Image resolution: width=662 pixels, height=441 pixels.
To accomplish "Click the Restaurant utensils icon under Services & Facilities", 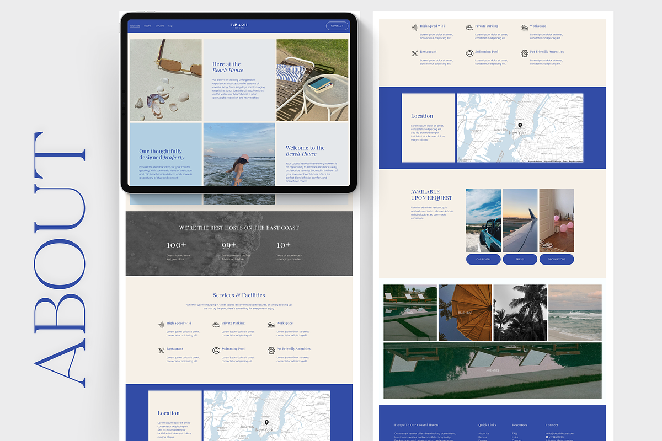I will 161,350.
